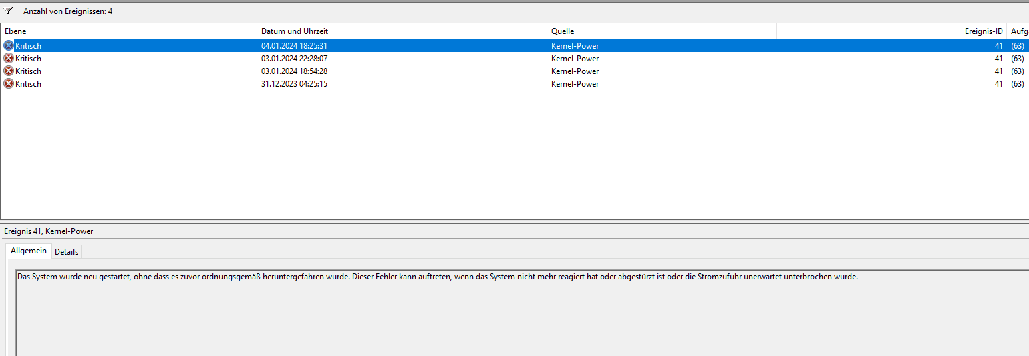Viewport: 1029px width, 356px height.
Task: Click event ID 41 in 04.01.2024 row
Action: coord(998,46)
